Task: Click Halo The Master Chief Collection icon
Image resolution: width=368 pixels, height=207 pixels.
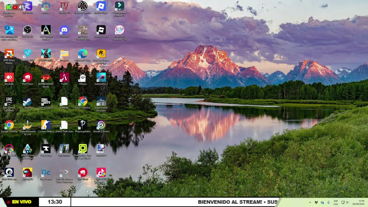Action: pyautogui.click(x=64, y=176)
